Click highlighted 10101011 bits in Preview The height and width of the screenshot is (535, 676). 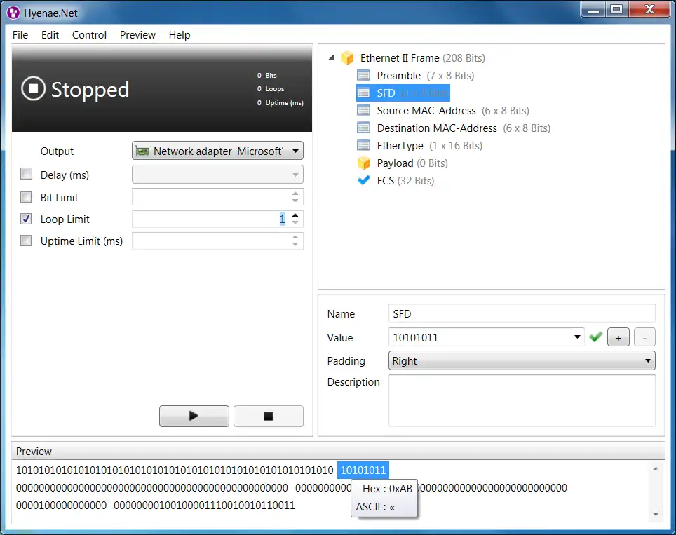click(363, 470)
